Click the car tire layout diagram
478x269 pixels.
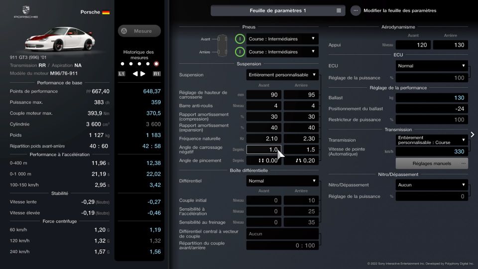click(222, 45)
